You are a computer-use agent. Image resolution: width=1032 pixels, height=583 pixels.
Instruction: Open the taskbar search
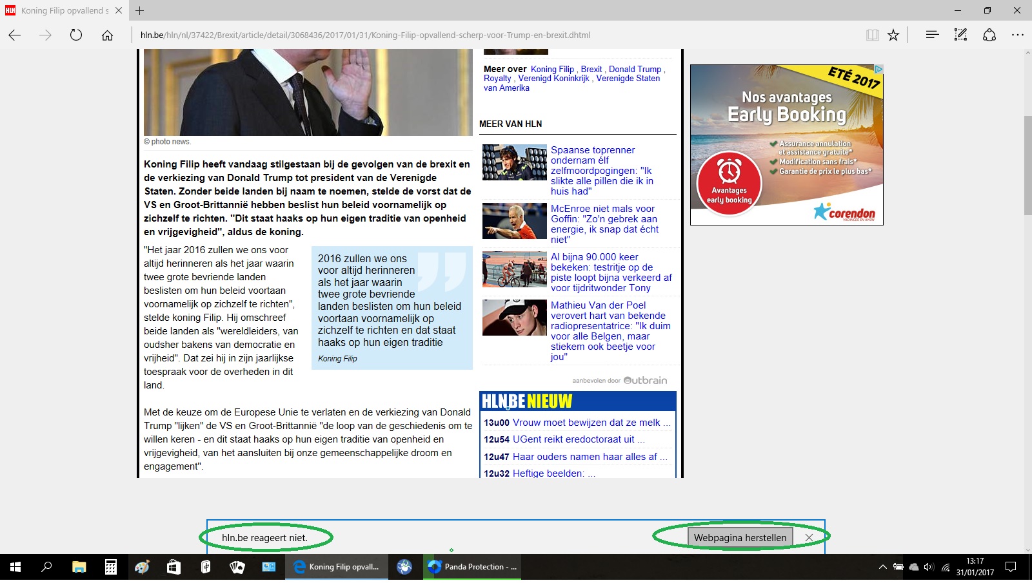pyautogui.click(x=46, y=567)
